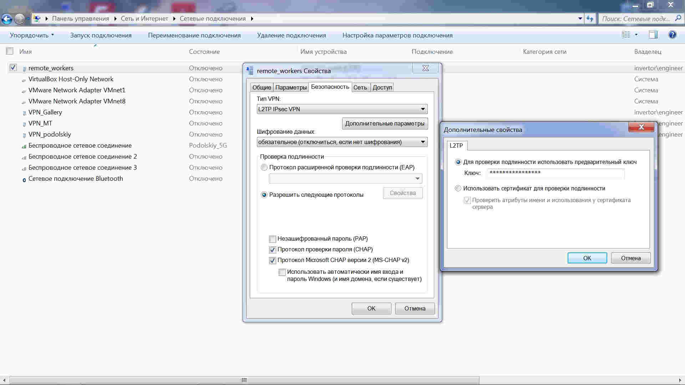Image resolution: width=685 pixels, height=385 pixels.
Task: Open the EAP method dropdown
Action: 345,178
